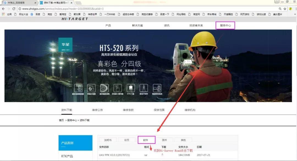Switch to the 固件 downloads tab
The width and height of the screenshot is (297, 161).
(x=165, y=140)
